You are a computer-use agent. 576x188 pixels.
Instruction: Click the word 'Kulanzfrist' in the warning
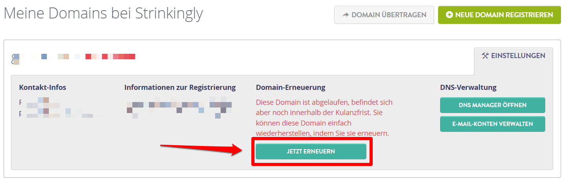click(354, 113)
